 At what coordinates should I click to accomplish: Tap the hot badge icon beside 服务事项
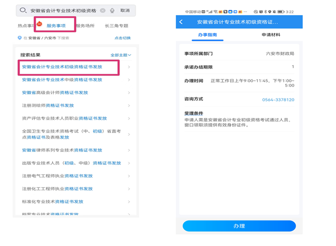tap(39, 24)
